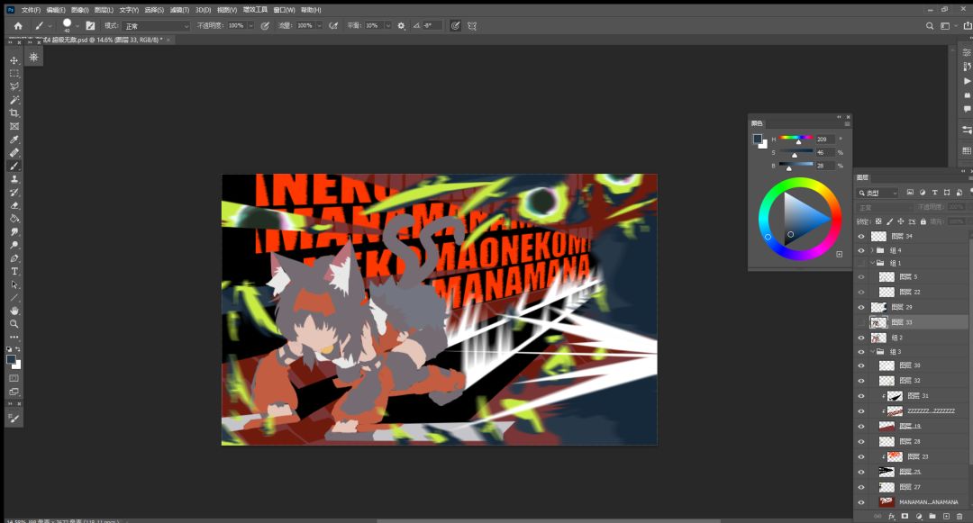Create a new layer button
The width and height of the screenshot is (973, 523).
(x=946, y=516)
